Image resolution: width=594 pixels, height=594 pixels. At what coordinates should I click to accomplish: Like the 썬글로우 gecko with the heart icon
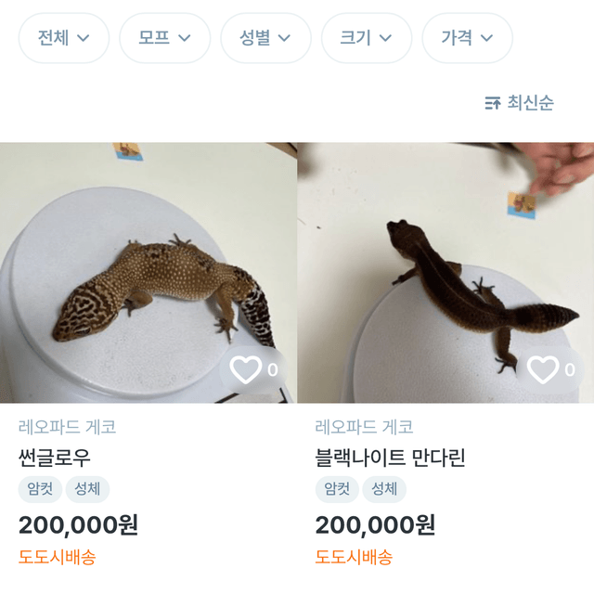[x=246, y=370]
